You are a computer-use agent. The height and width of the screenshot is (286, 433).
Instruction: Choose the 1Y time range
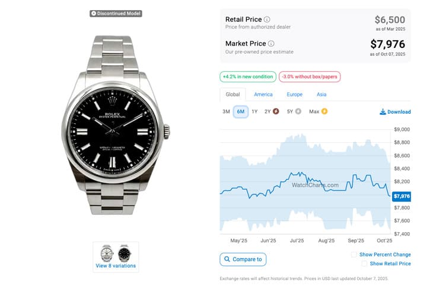[254, 111]
